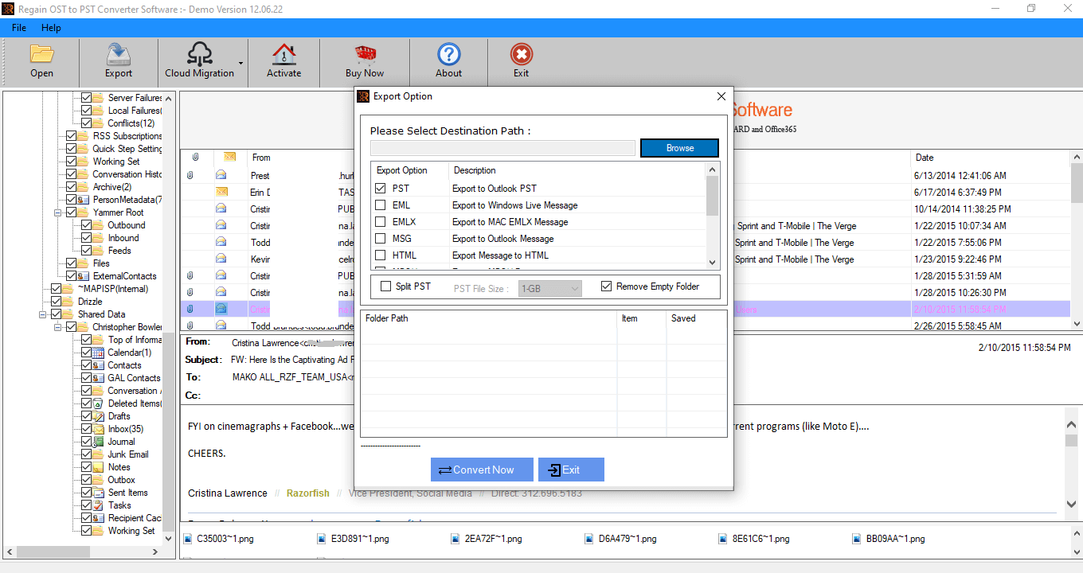This screenshot has width=1083, height=573.
Task: Click the Notes sticky note icon
Action: [x=99, y=467]
